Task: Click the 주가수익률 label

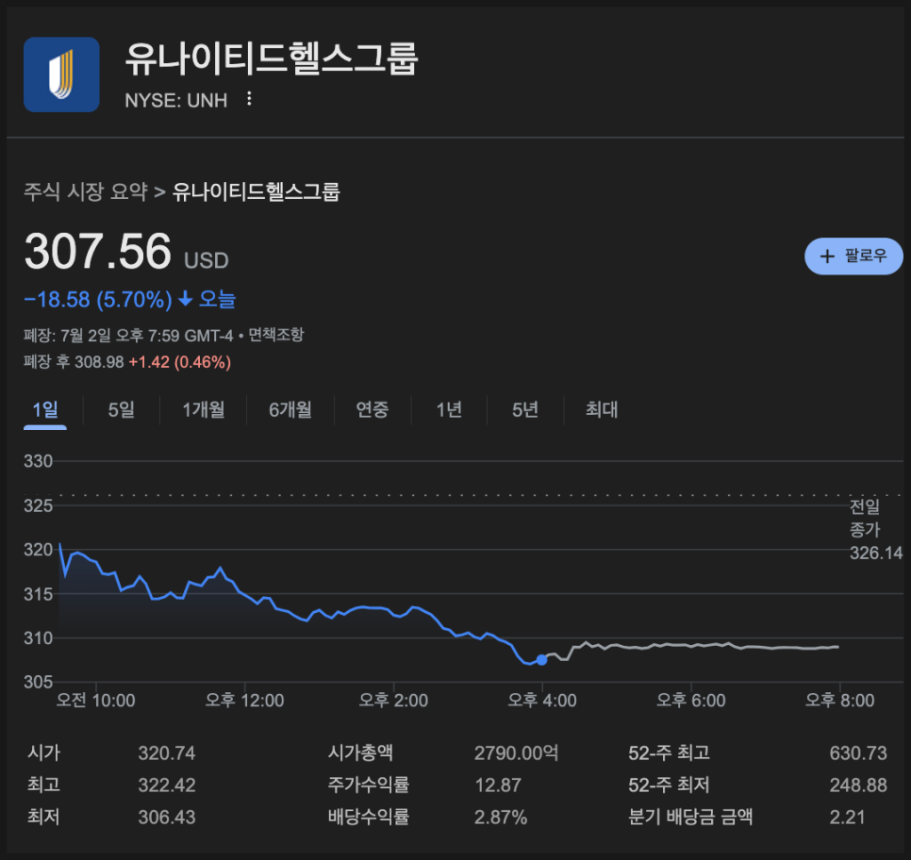Action: [369, 786]
